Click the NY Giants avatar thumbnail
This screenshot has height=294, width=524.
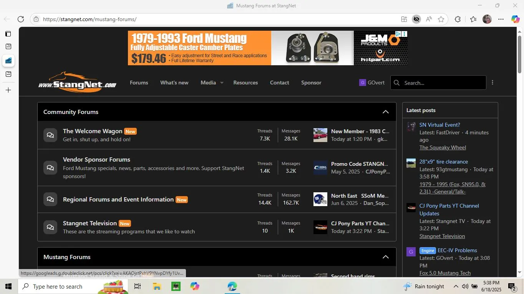click(320, 199)
